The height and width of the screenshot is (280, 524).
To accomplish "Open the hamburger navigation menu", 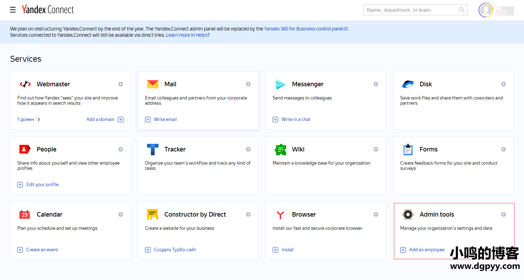I will (13, 10).
